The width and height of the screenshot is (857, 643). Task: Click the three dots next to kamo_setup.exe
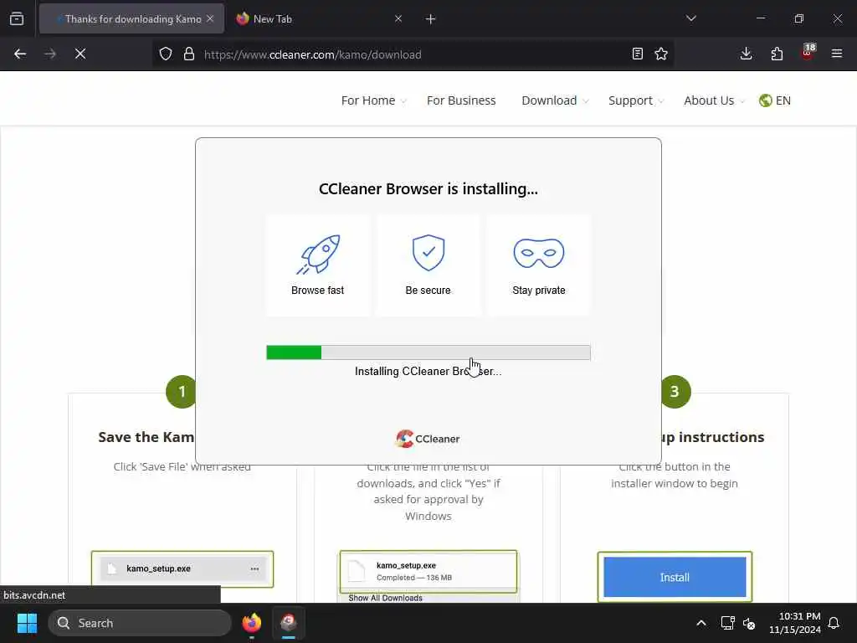[254, 568]
